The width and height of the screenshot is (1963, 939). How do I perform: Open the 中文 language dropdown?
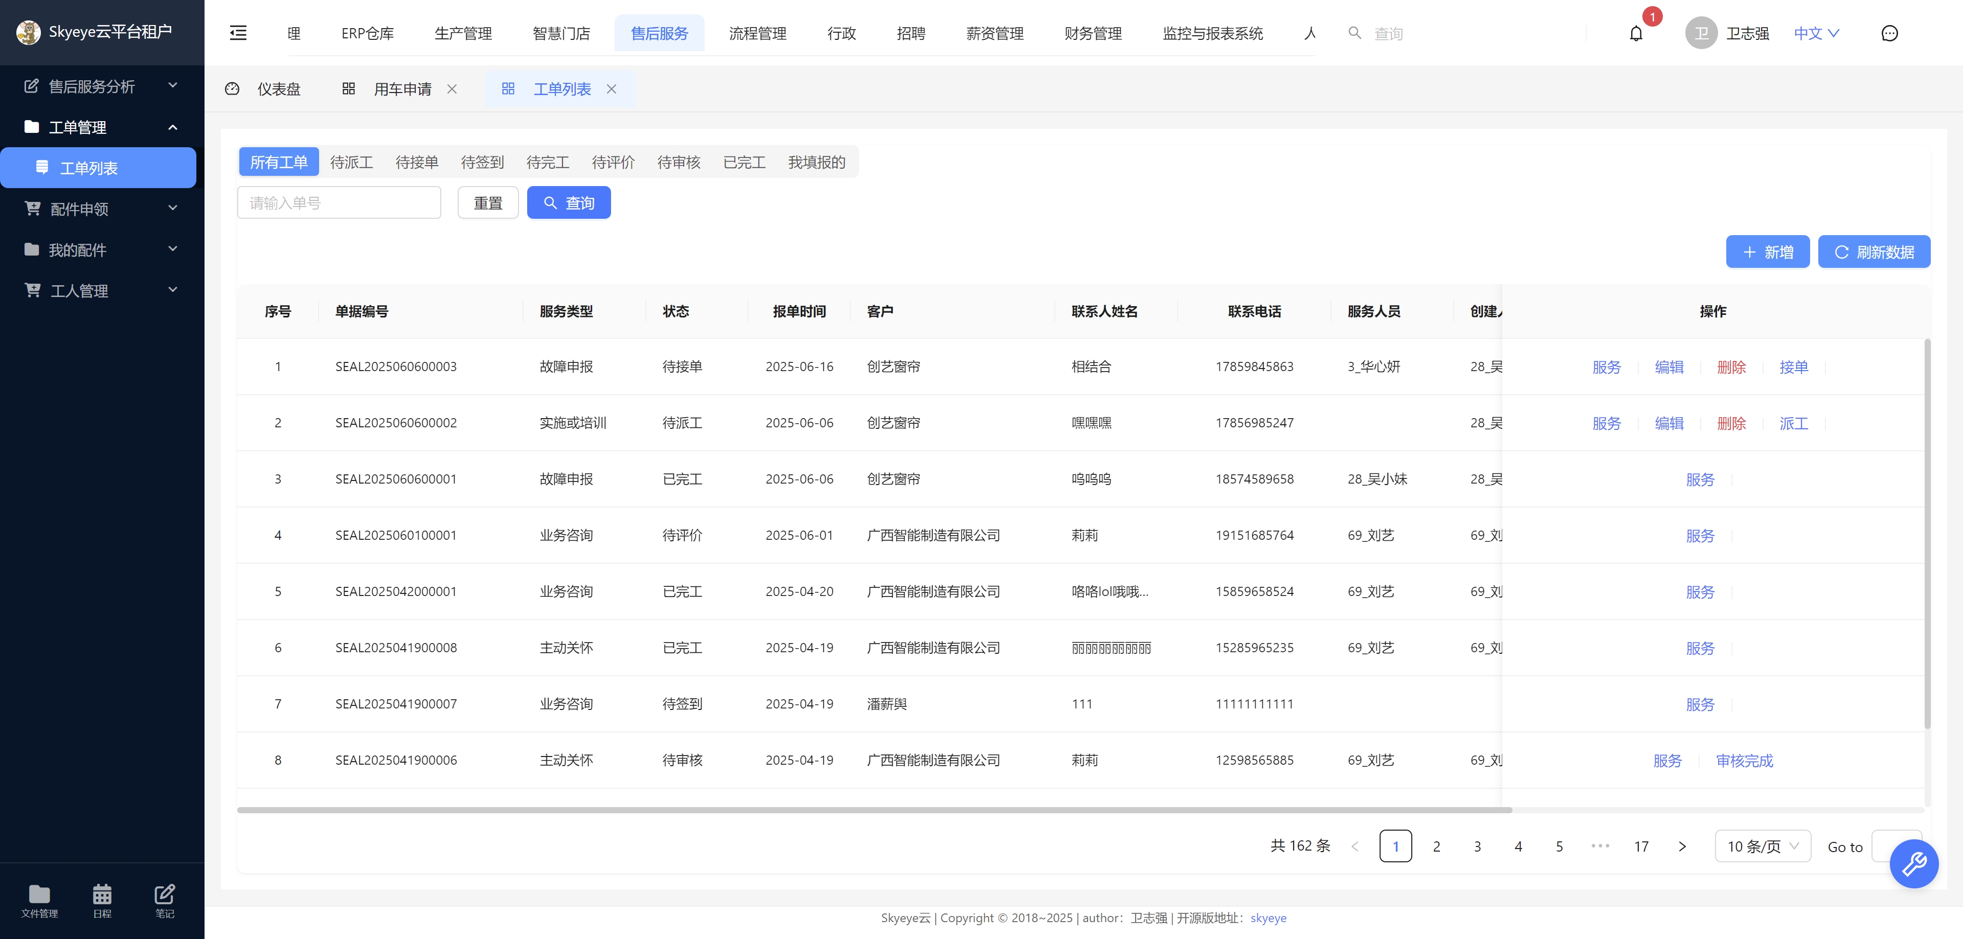click(1816, 34)
